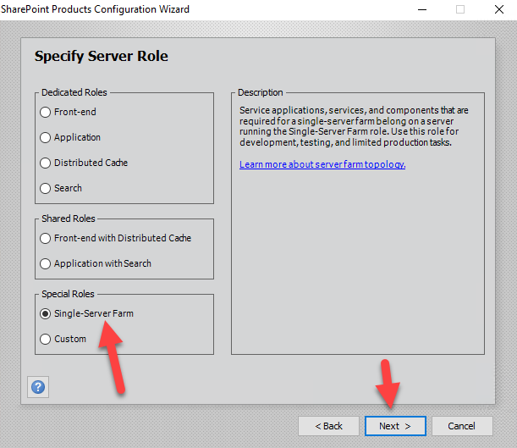Click the Single-Server Farm description paragraph
Screen dimensions: 517x448
pos(354,126)
